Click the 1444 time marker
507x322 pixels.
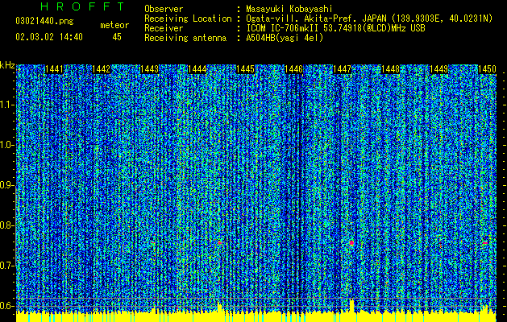197,69
